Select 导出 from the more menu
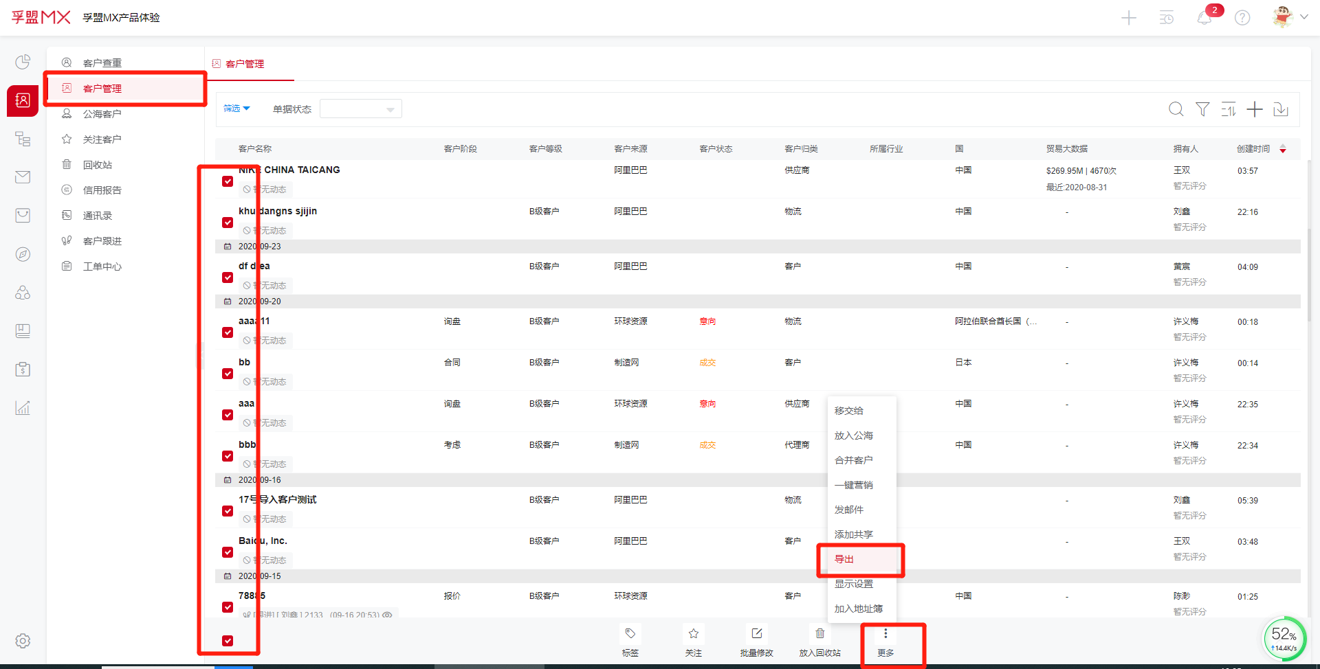Viewport: 1320px width, 669px height. 844,559
